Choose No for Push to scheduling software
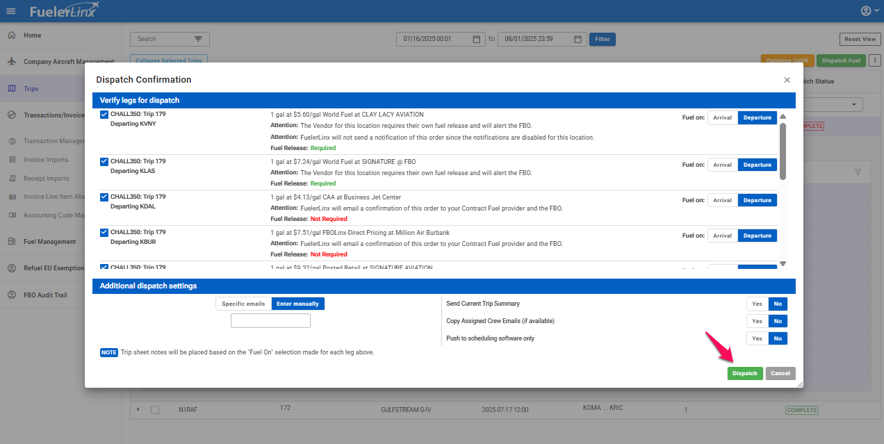This screenshot has height=444, width=884. (x=778, y=338)
